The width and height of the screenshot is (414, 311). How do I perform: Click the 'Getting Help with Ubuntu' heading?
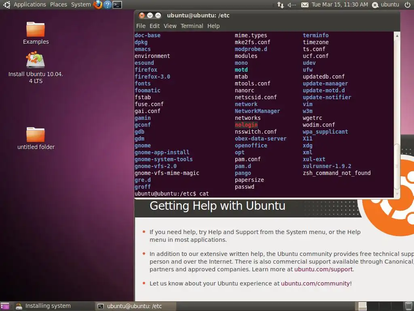click(x=217, y=206)
